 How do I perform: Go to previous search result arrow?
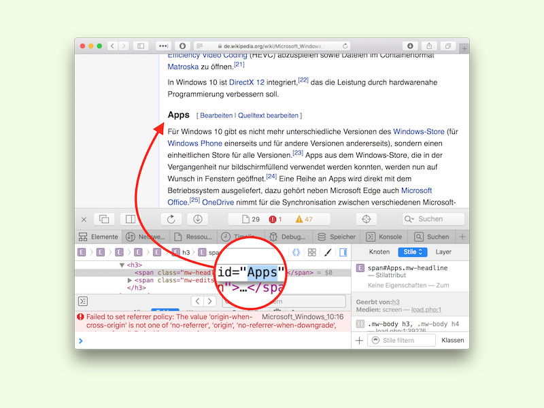coord(197,301)
